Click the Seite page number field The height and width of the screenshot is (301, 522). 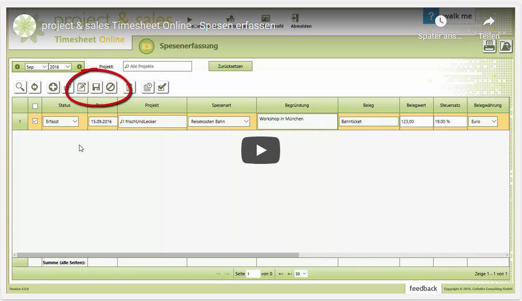tap(253, 274)
